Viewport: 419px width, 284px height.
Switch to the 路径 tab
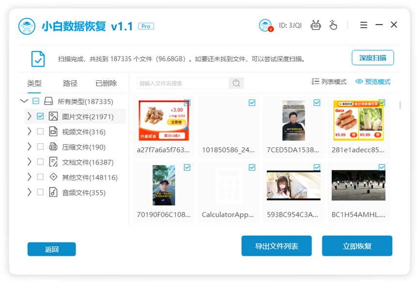pos(70,83)
